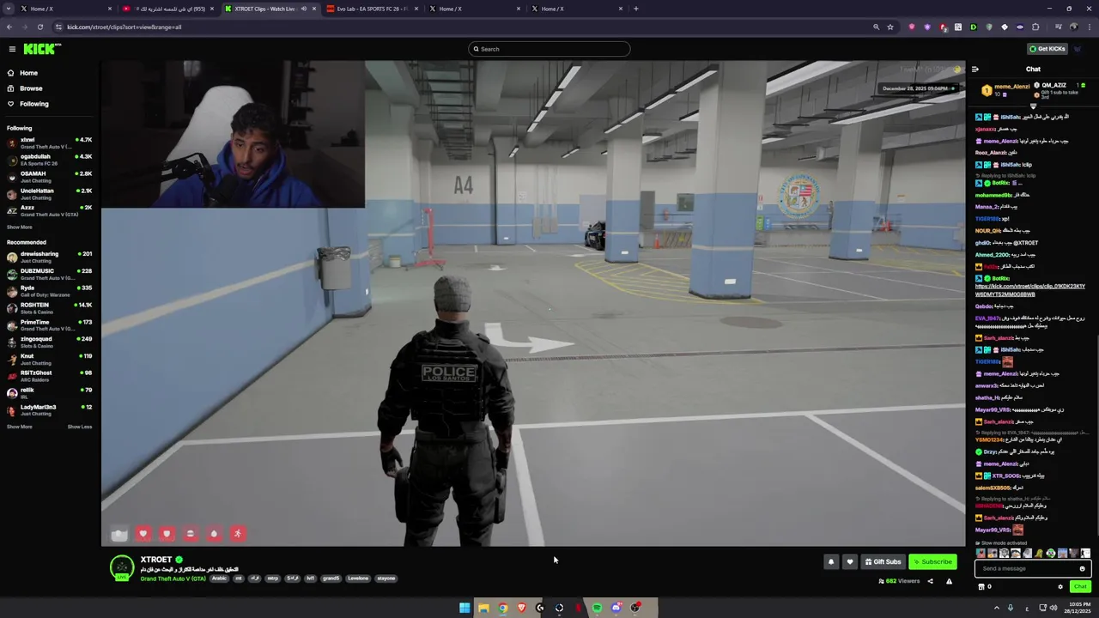Switch to the Evo Lab EA SPORTS FC tab

(373, 9)
